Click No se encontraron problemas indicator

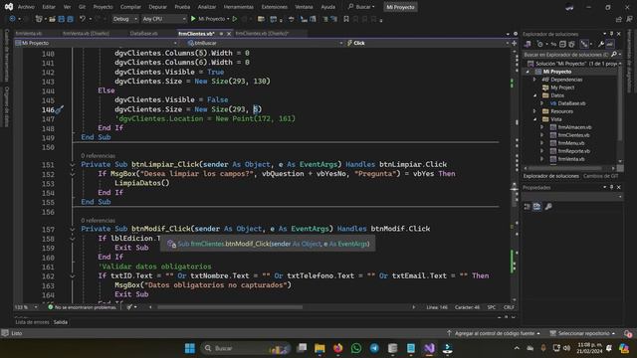click(82, 307)
